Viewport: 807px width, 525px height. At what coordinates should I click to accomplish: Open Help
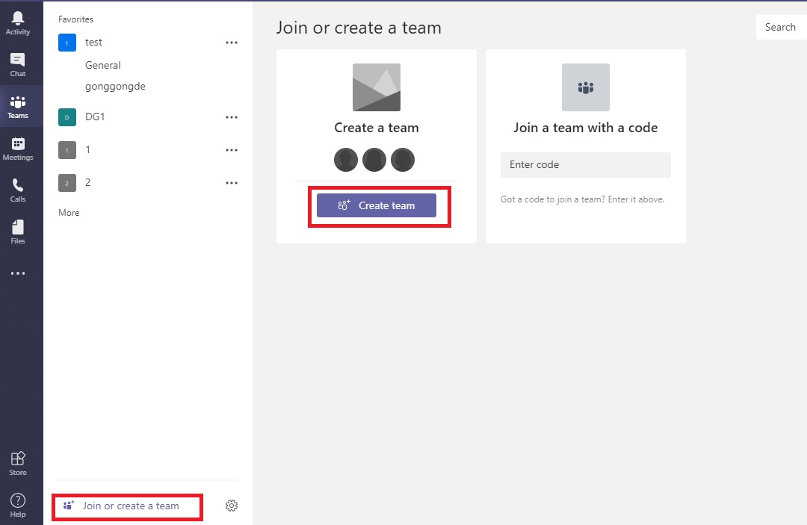point(18,506)
